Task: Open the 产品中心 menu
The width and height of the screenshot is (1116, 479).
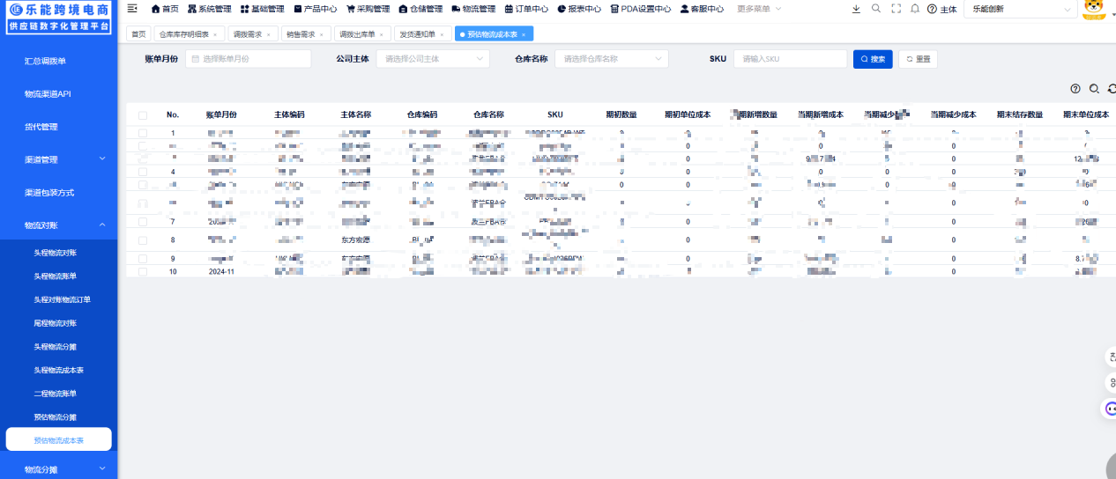Action: click(316, 9)
